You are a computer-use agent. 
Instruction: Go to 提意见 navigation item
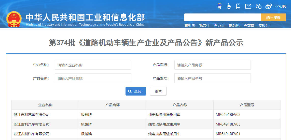pyautogui.click(x=234, y=25)
